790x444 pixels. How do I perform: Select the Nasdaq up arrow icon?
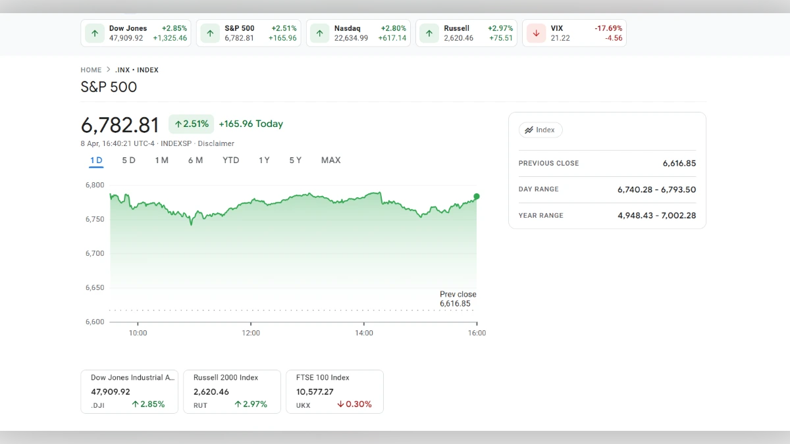click(319, 33)
